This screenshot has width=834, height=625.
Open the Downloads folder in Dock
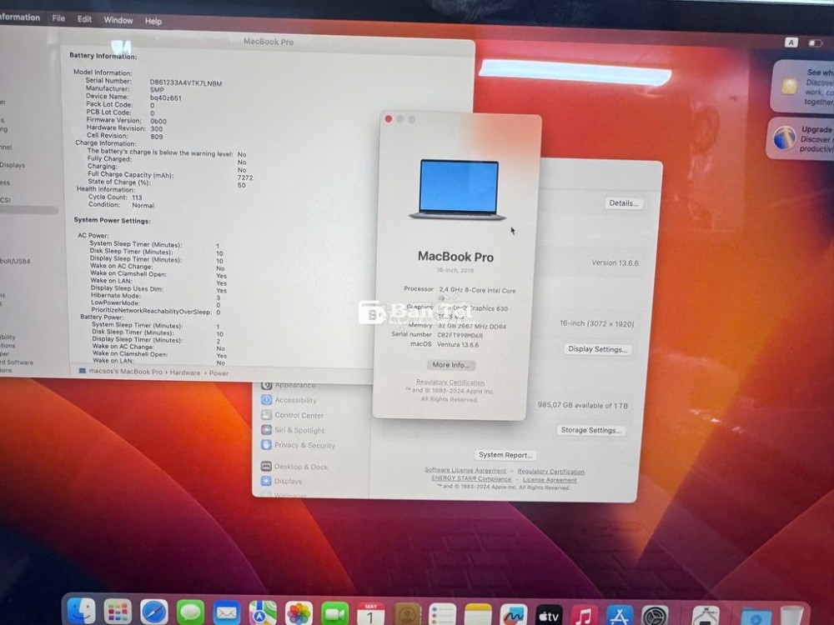click(756, 617)
